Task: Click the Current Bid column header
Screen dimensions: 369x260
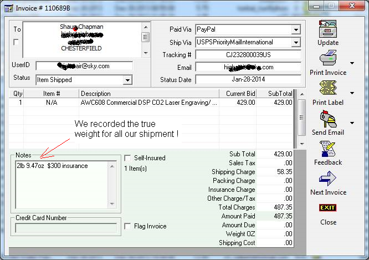Action: (x=239, y=94)
